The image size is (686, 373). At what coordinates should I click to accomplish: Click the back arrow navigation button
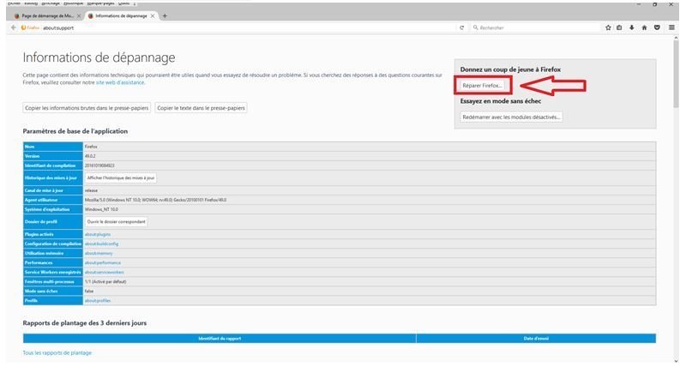tap(13, 27)
